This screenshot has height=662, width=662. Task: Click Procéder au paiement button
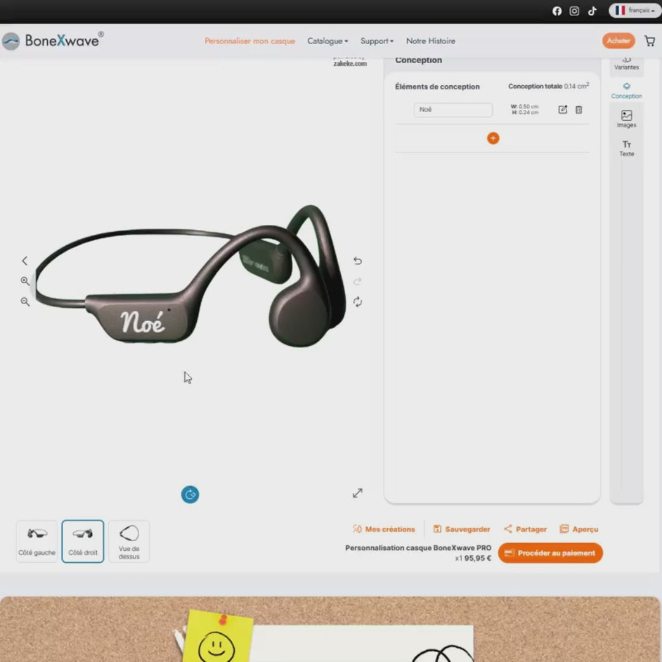point(550,553)
